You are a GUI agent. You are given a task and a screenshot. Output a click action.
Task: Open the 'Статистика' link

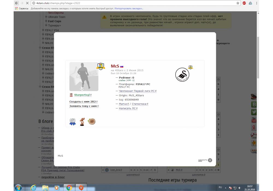coord(140,104)
